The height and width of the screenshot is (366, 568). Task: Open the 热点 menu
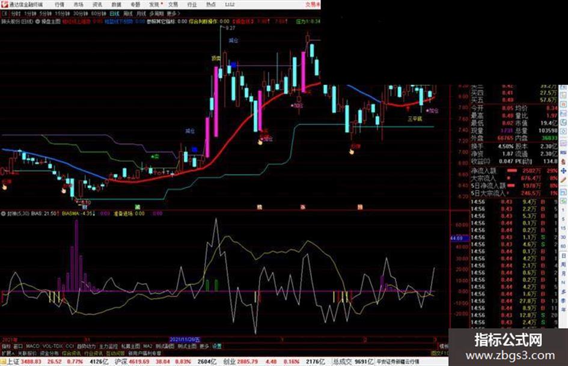click(x=211, y=5)
